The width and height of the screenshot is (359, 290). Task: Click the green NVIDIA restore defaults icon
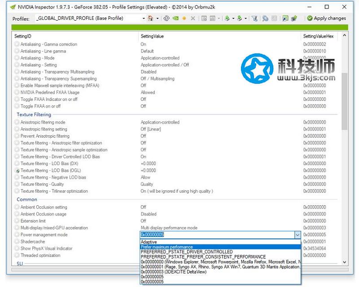175,18
